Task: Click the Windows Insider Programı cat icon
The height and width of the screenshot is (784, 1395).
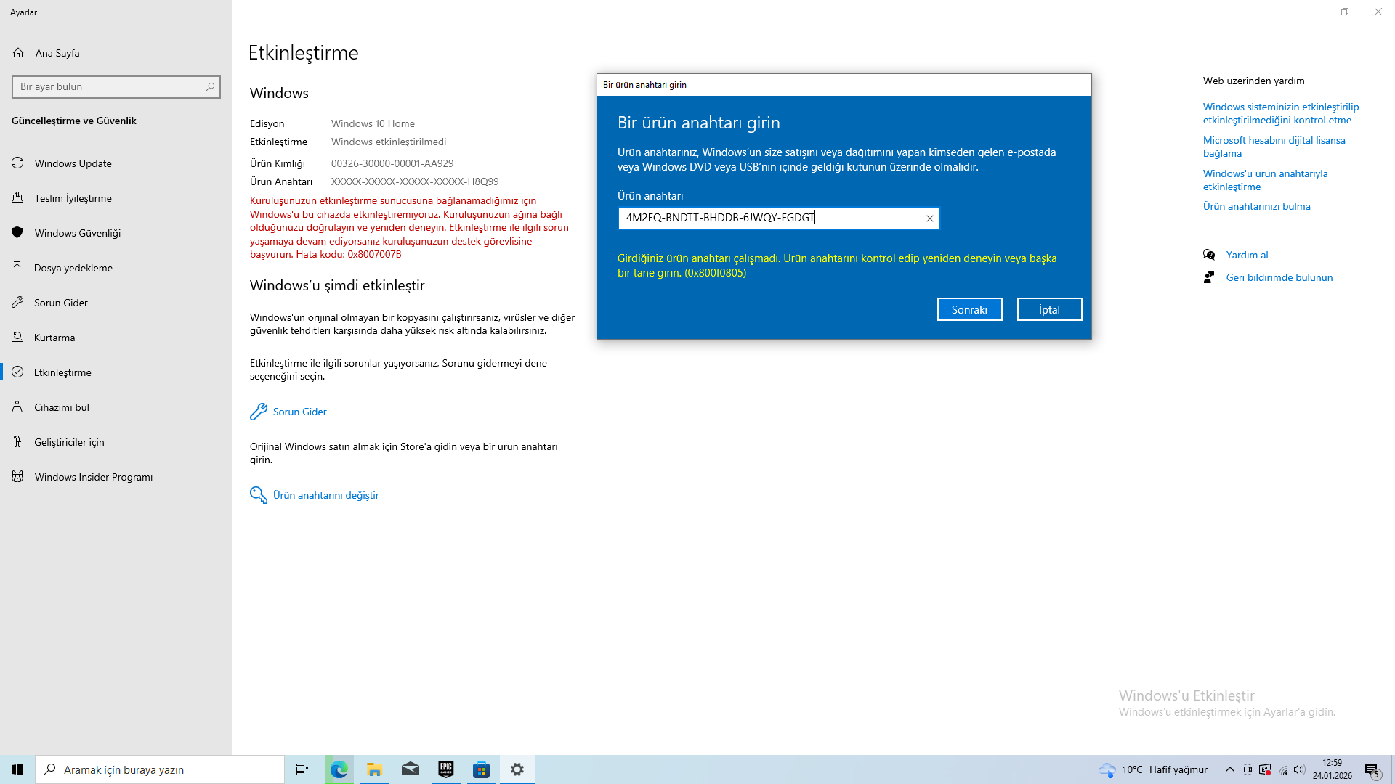Action: tap(17, 477)
